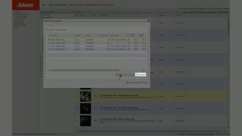Viewport: 242px width, 136px height.
Task: Open the hamburger menu beside the blum logo
Action: pyautogui.click(x=43, y=5)
